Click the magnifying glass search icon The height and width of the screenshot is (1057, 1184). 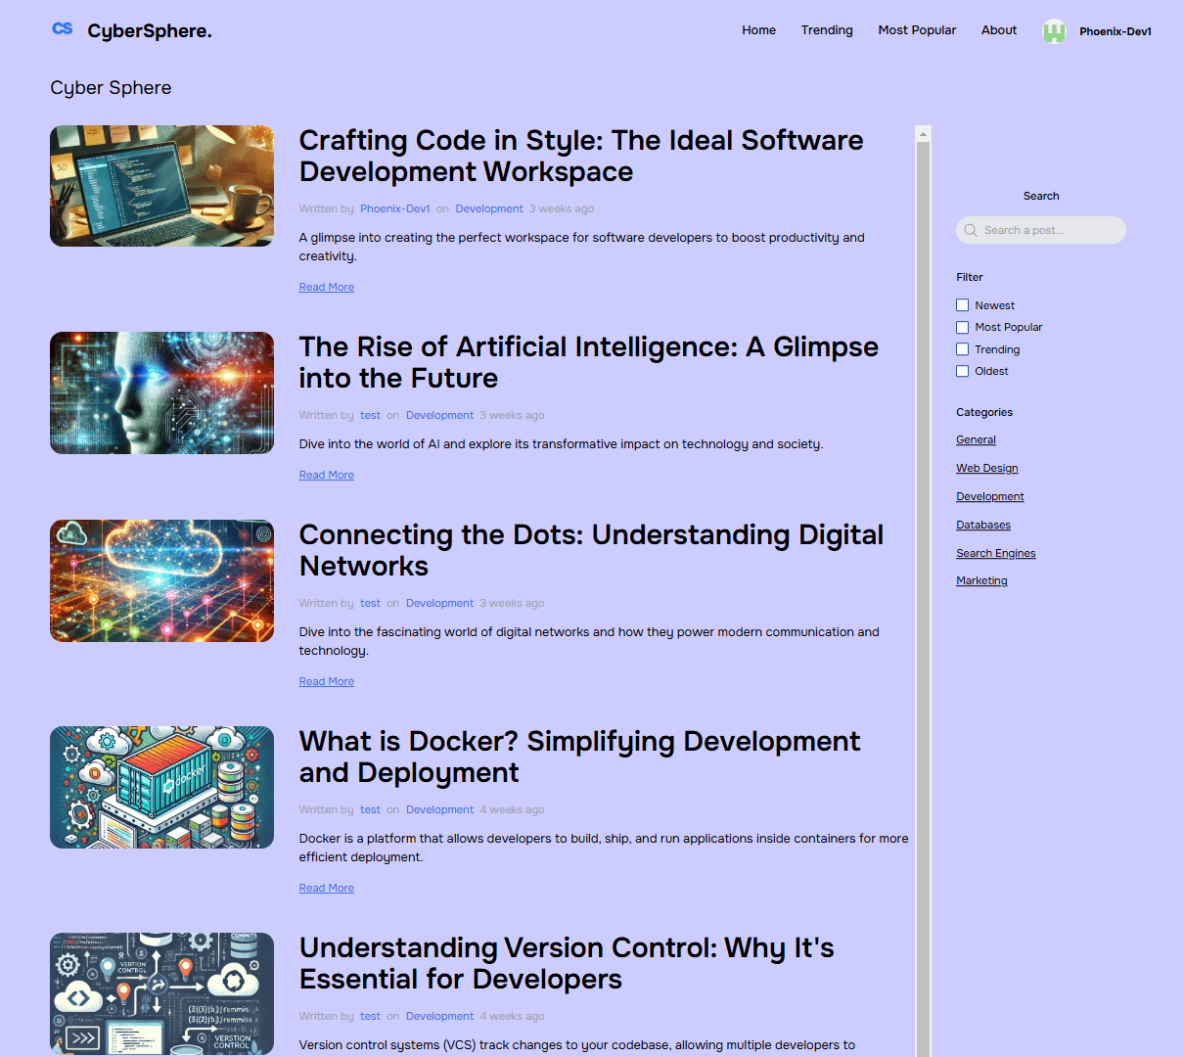click(970, 230)
